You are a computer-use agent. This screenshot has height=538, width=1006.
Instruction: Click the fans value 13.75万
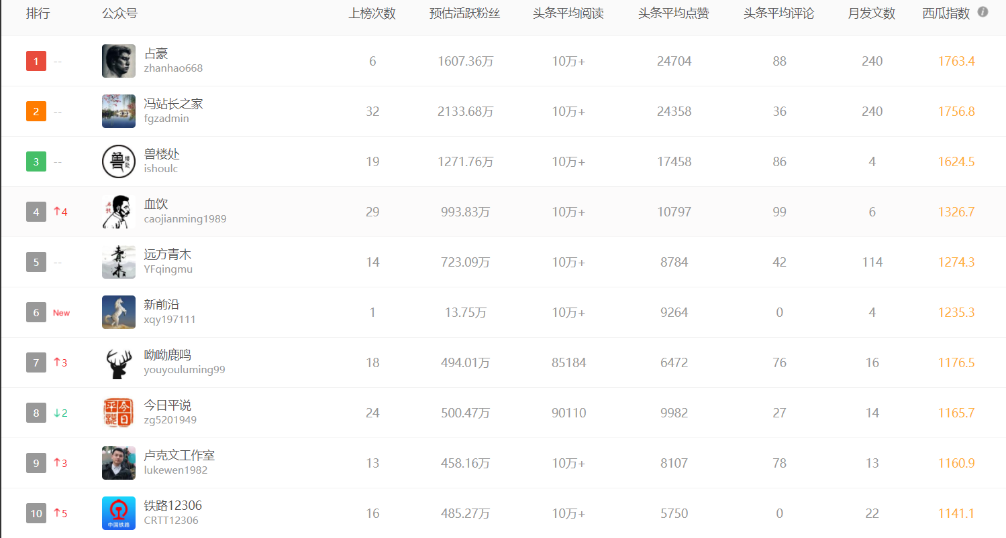tap(466, 312)
